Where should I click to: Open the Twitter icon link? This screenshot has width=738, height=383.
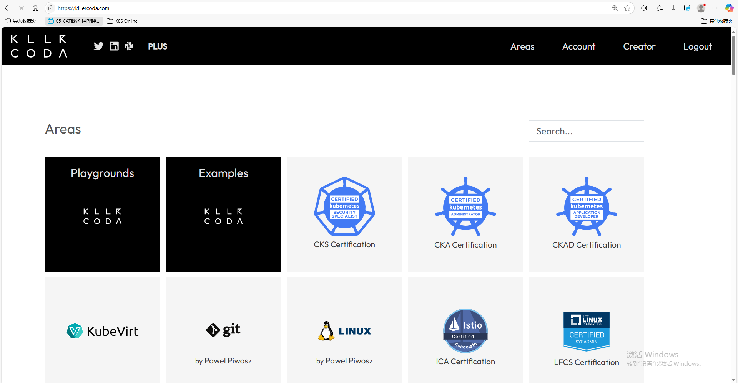click(x=98, y=46)
